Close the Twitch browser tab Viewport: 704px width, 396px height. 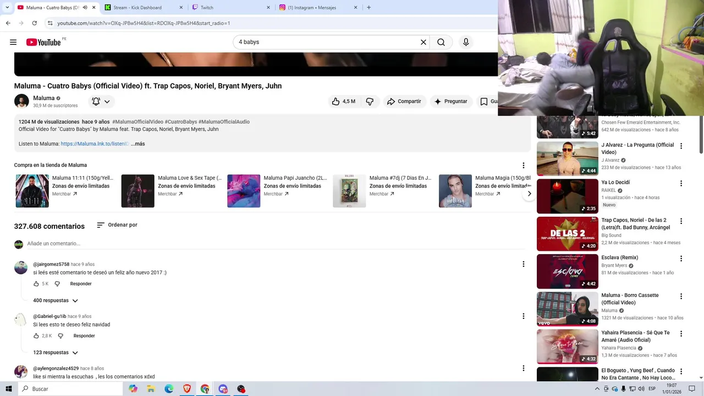click(268, 8)
